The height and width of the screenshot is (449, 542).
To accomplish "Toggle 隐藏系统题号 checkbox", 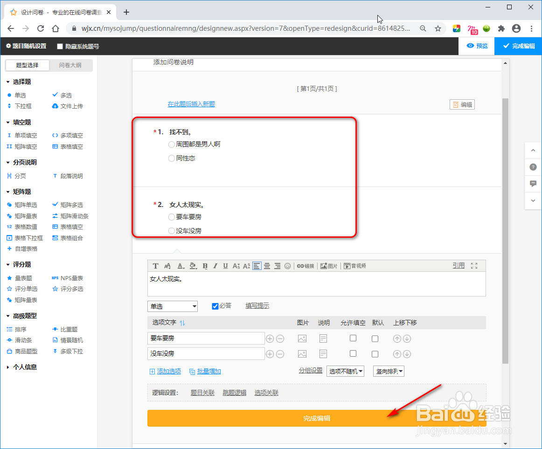I will 60,46.
